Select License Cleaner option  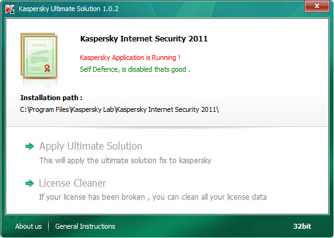click(x=72, y=183)
